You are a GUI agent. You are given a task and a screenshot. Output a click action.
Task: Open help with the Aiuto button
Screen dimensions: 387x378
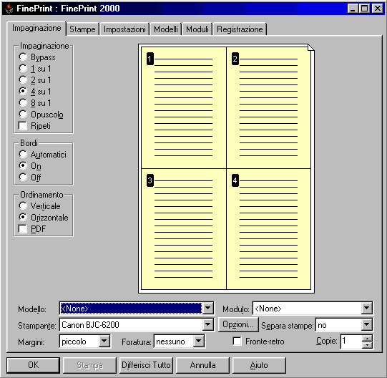[x=259, y=365]
